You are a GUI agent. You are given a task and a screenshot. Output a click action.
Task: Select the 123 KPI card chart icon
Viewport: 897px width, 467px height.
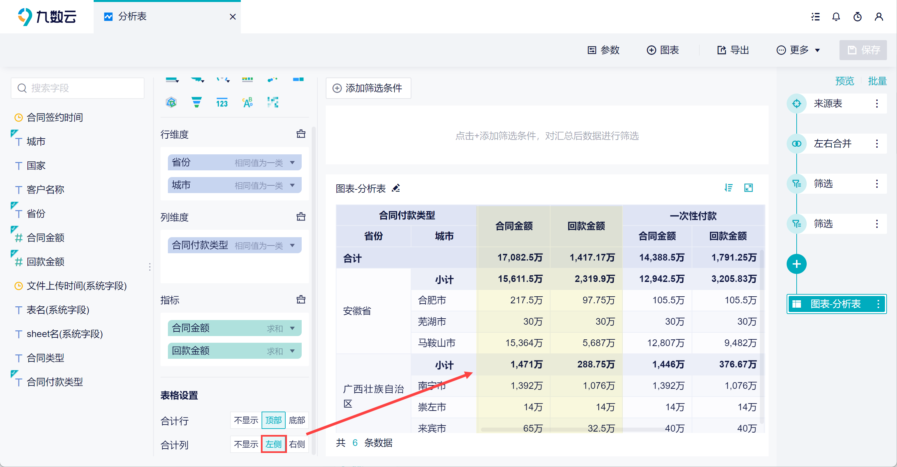click(x=222, y=103)
